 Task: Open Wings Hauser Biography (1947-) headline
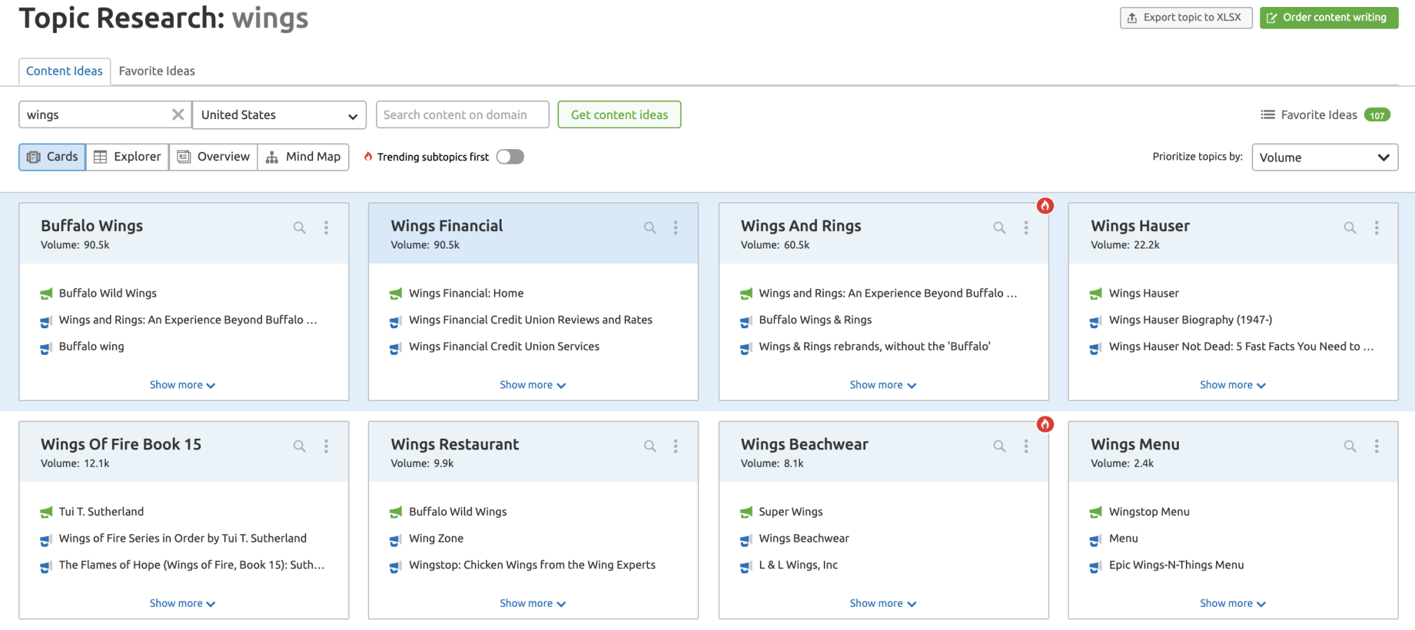pyautogui.click(x=1190, y=320)
